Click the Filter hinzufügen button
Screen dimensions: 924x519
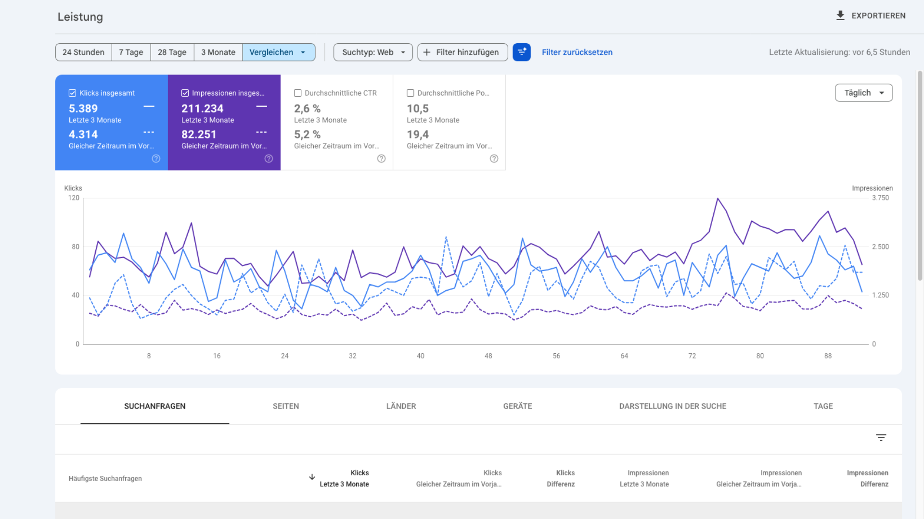[x=462, y=52]
